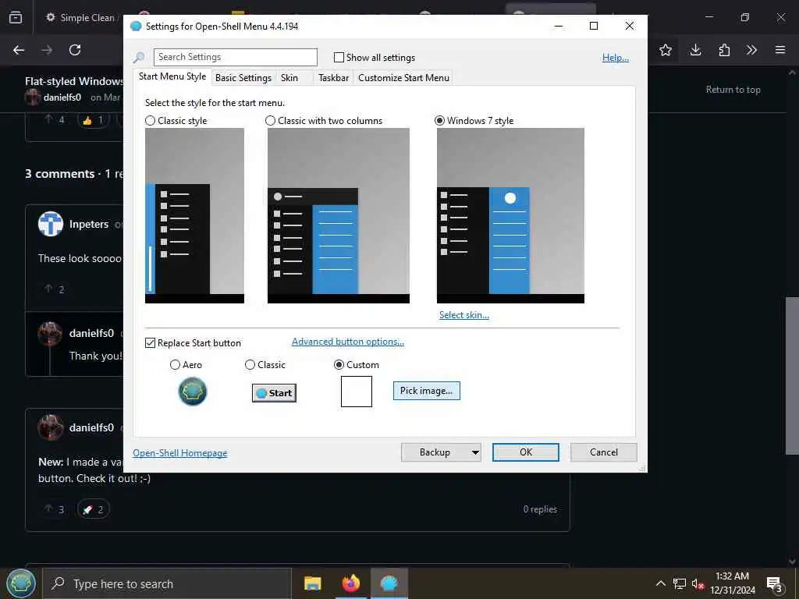The image size is (799, 599).
Task: Show hidden system tray icons
Action: [661, 583]
